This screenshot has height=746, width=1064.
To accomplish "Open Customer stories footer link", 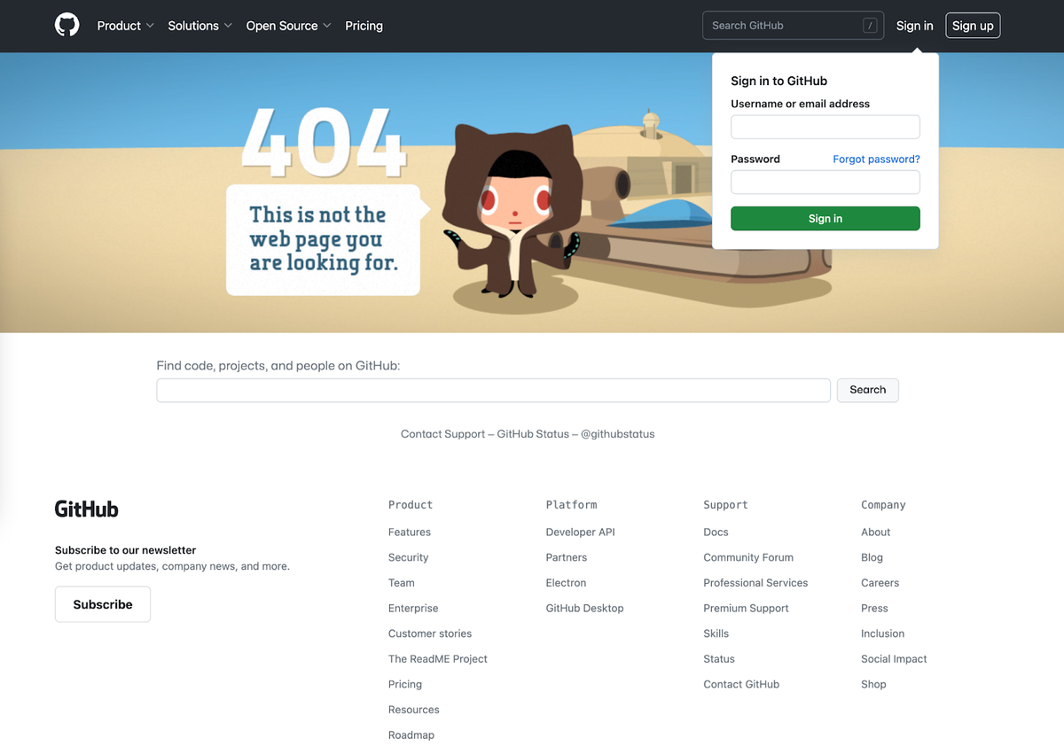I will pos(430,633).
